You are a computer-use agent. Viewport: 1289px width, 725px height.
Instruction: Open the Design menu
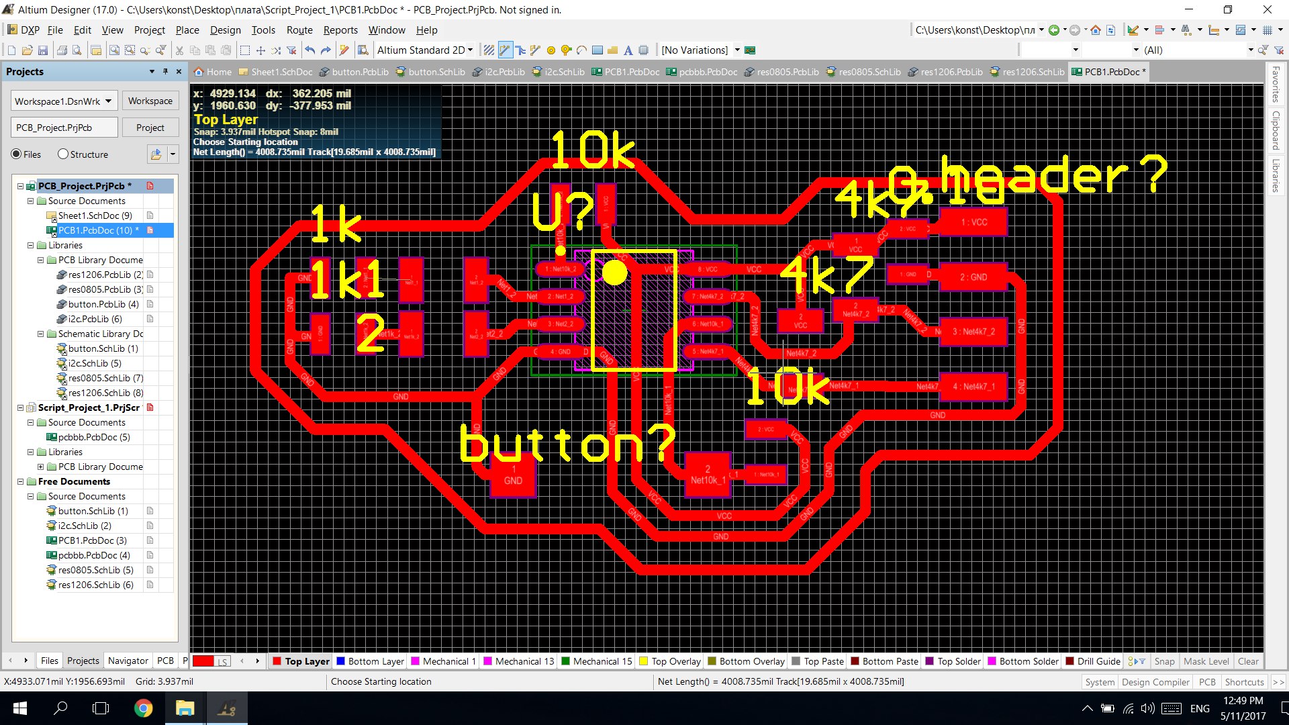click(x=225, y=30)
